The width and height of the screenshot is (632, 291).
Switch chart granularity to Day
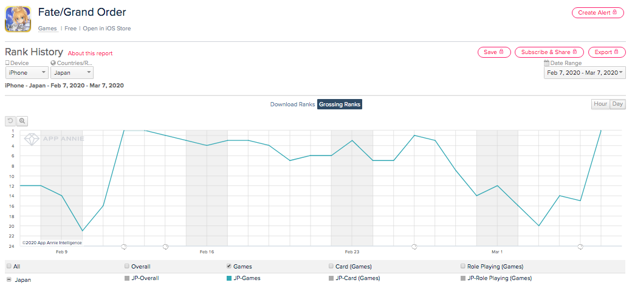(617, 104)
